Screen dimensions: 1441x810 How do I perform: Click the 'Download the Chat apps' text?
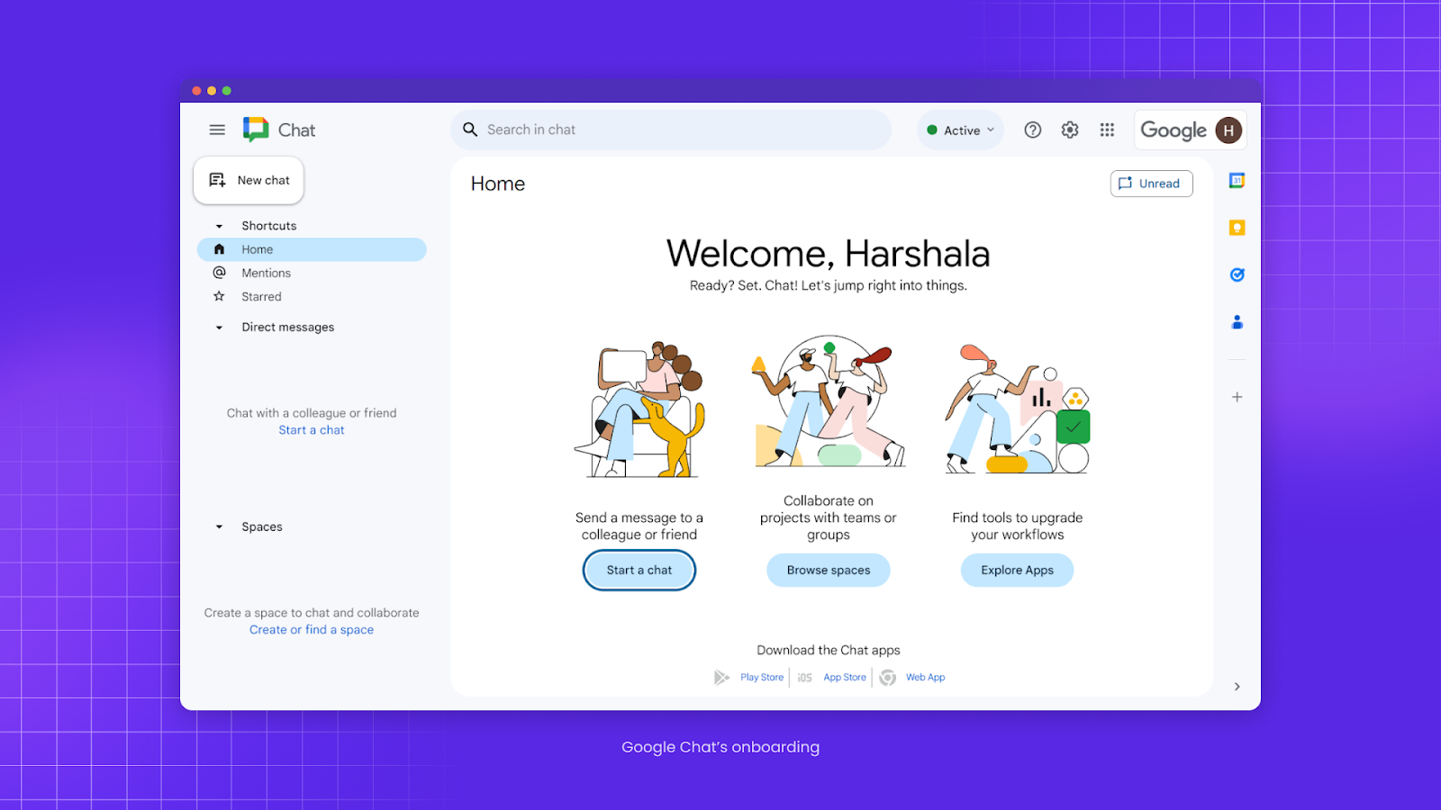point(829,650)
